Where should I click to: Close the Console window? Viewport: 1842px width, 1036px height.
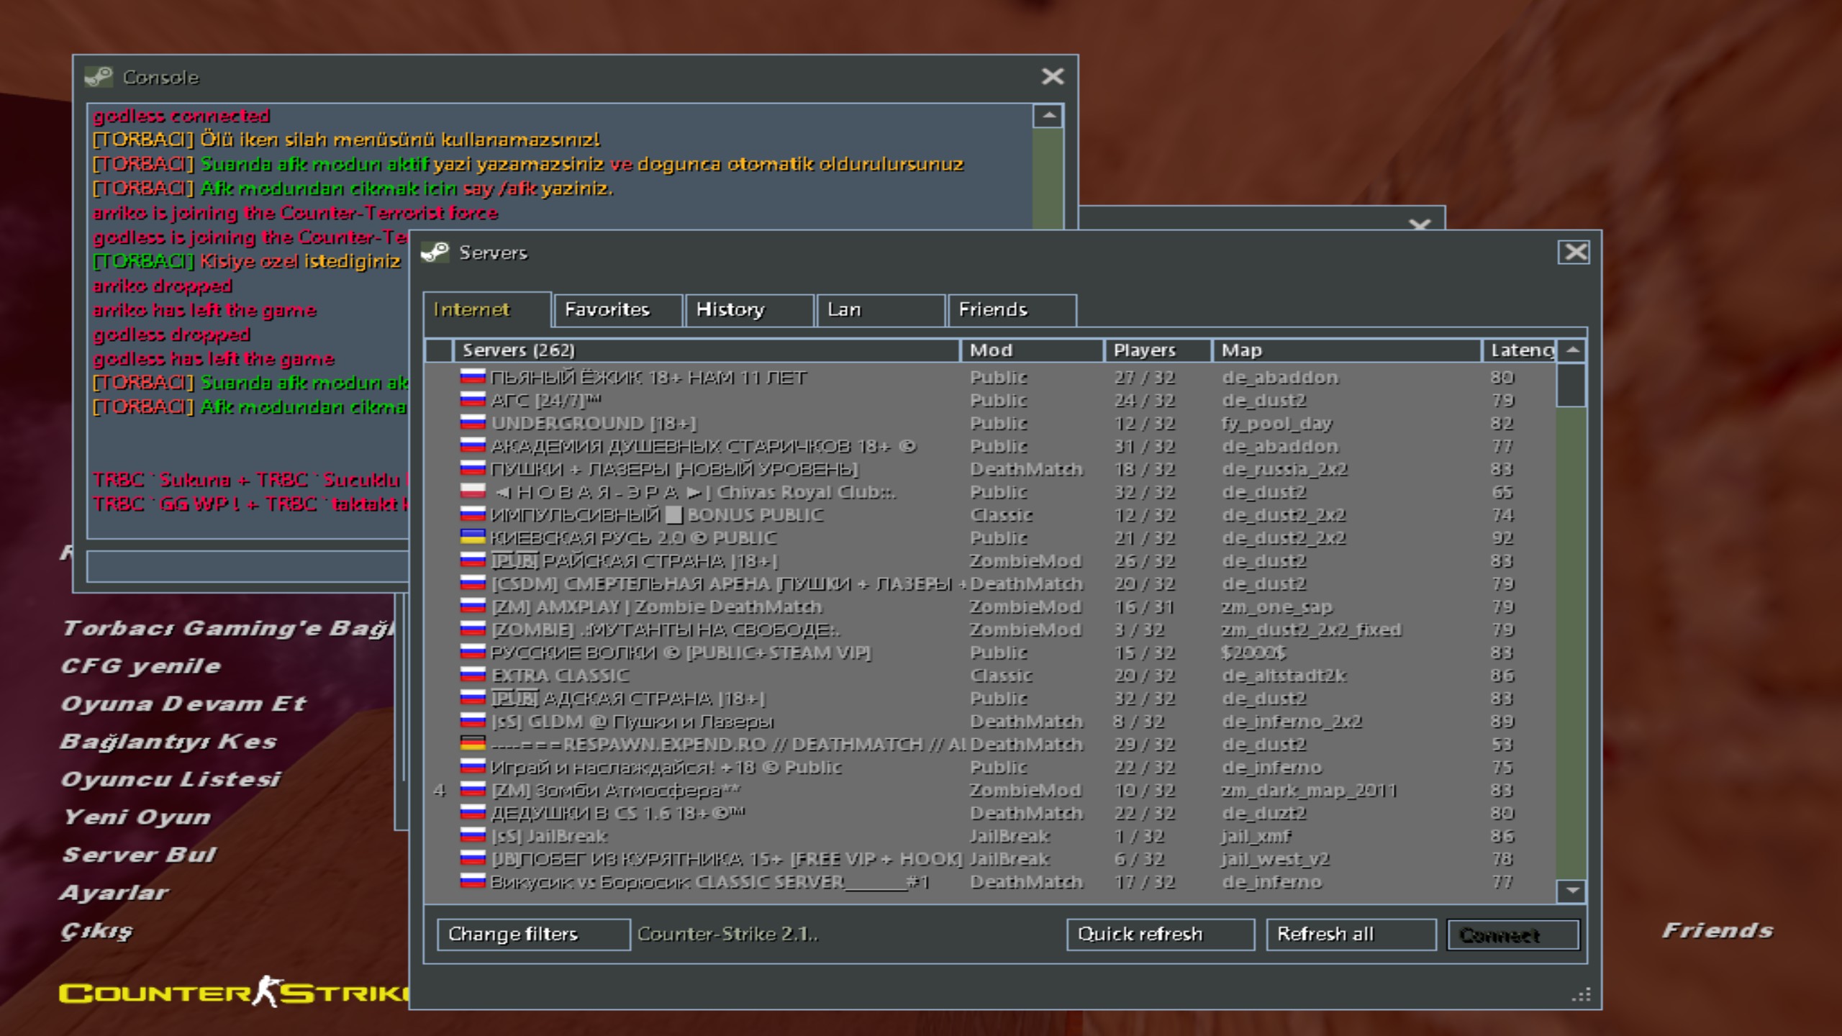1053,76
